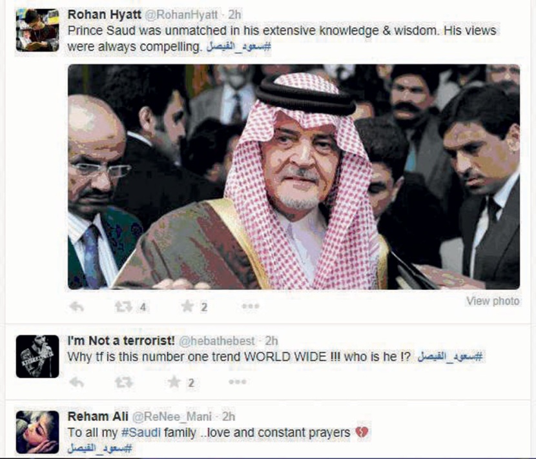
Task: Reply to the hebathebest tweet
Action: point(77,382)
